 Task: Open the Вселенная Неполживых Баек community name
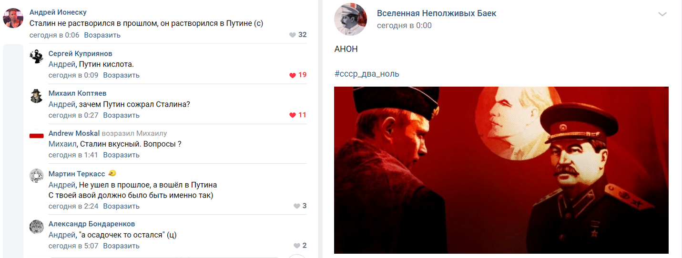pos(437,13)
